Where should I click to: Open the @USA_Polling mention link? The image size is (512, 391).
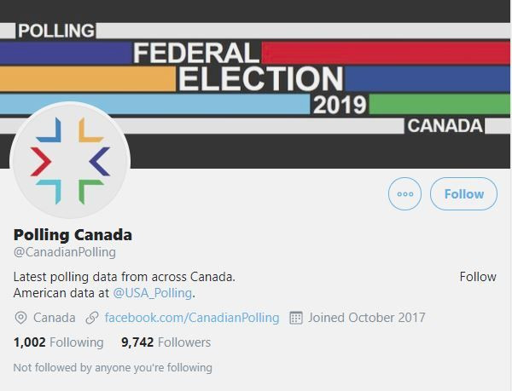coord(153,293)
